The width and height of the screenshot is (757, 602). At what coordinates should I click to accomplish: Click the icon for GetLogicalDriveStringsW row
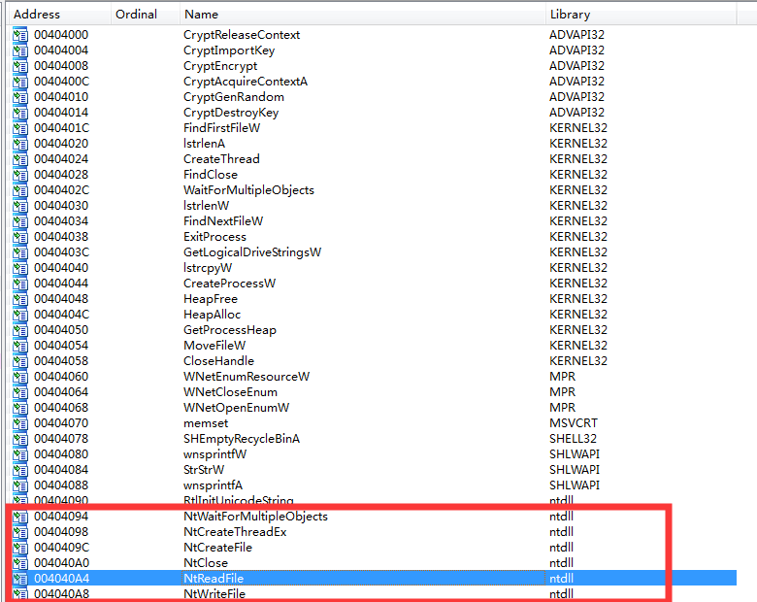(x=20, y=252)
